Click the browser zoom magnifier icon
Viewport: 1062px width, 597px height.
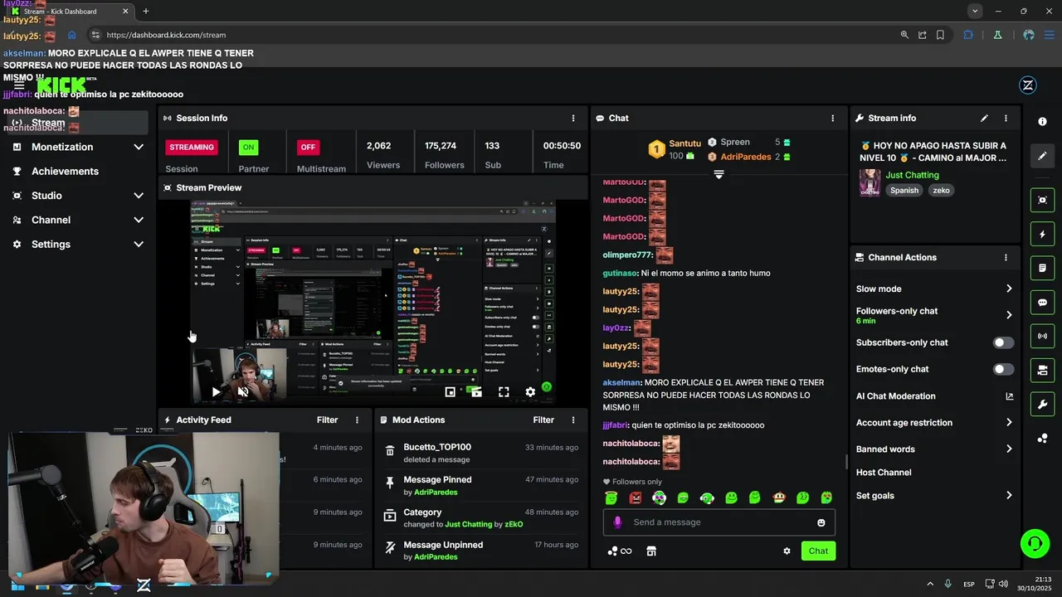click(x=904, y=35)
